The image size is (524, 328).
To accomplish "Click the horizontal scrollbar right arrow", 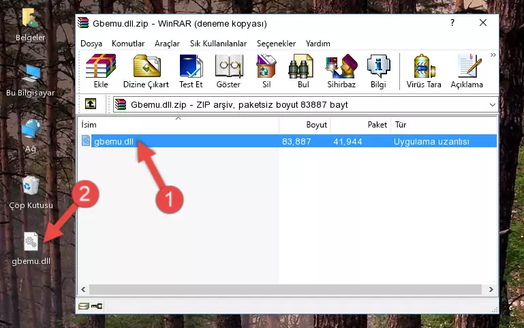I will (x=491, y=290).
